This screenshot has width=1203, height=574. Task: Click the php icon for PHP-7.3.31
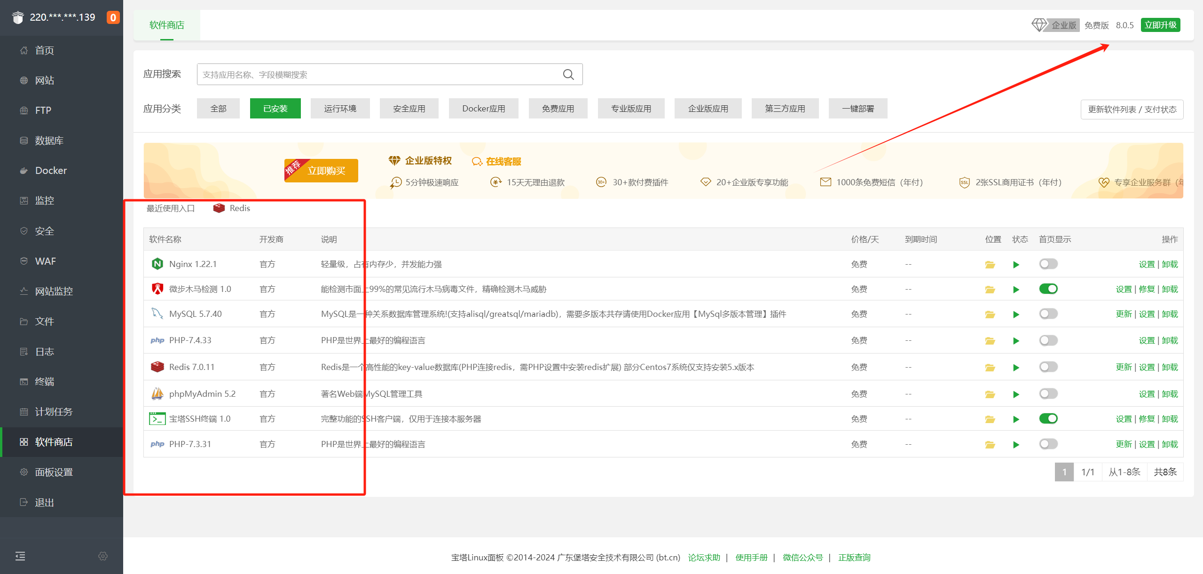click(x=157, y=444)
